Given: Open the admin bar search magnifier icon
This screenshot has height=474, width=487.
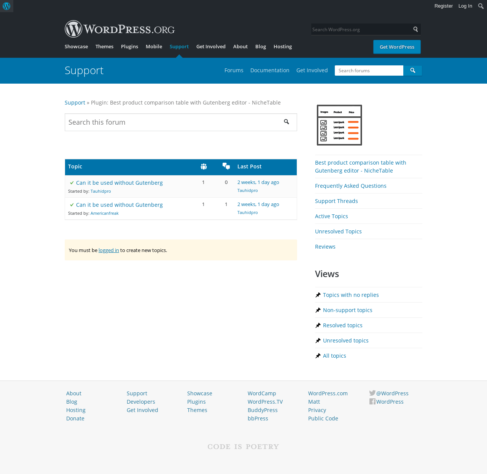Looking at the screenshot, I should [x=481, y=6].
